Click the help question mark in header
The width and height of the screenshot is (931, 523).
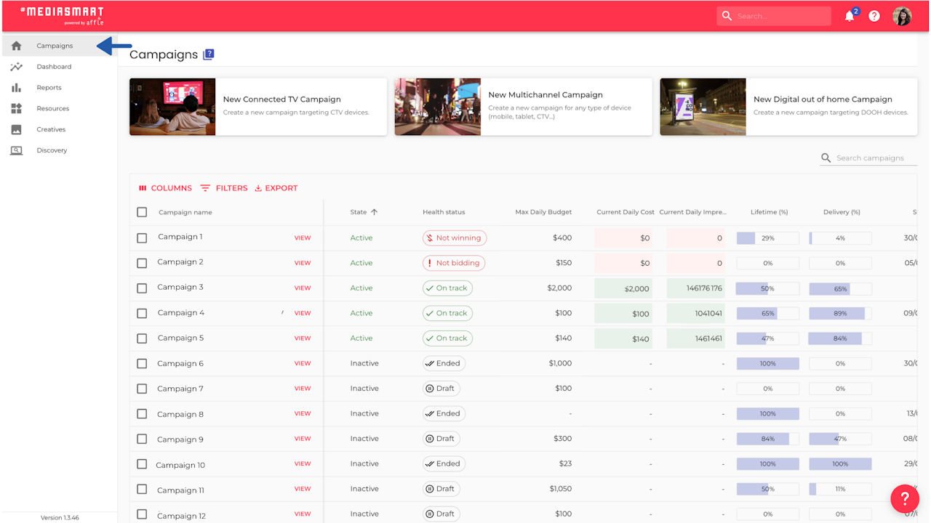pyautogui.click(x=874, y=16)
